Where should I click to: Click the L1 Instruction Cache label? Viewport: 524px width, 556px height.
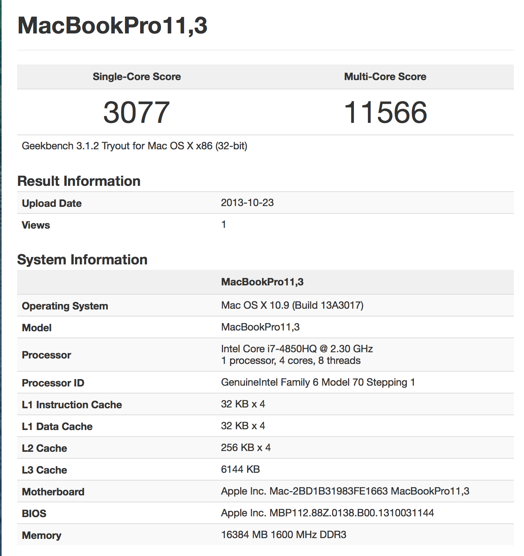point(72,405)
